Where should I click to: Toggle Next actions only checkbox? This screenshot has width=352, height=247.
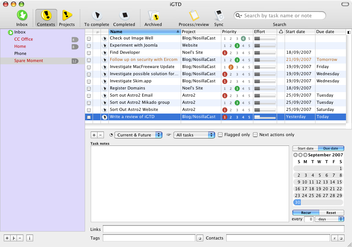pos(256,135)
